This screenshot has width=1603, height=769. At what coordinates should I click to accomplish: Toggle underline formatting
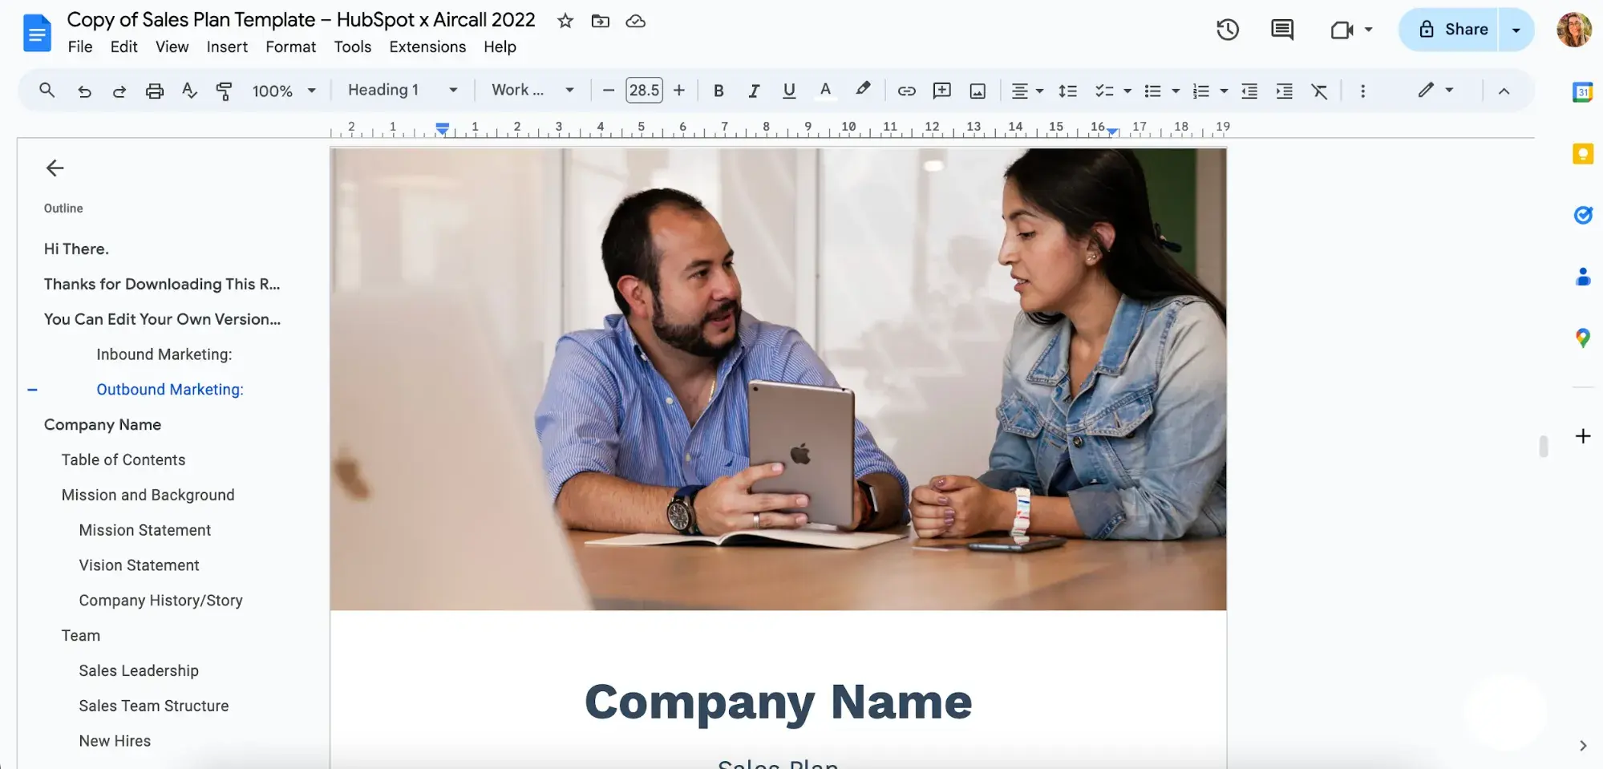(789, 91)
